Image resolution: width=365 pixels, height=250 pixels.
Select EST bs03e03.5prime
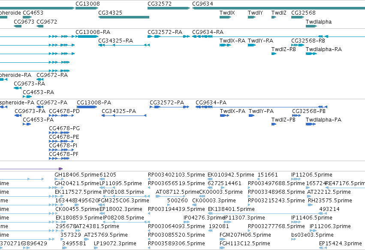pos(293,239)
